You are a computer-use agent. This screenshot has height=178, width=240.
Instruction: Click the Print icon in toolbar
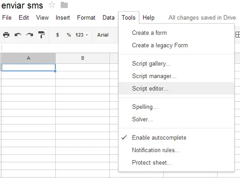[6, 35]
